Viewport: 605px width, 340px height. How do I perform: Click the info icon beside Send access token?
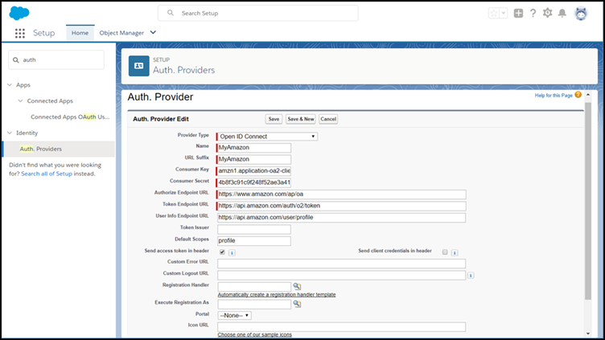(x=232, y=253)
